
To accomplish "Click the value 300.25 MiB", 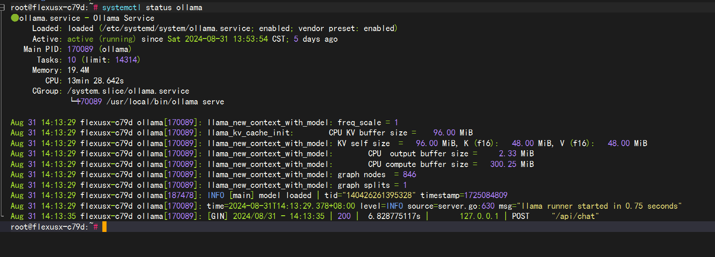I will coord(512,164).
